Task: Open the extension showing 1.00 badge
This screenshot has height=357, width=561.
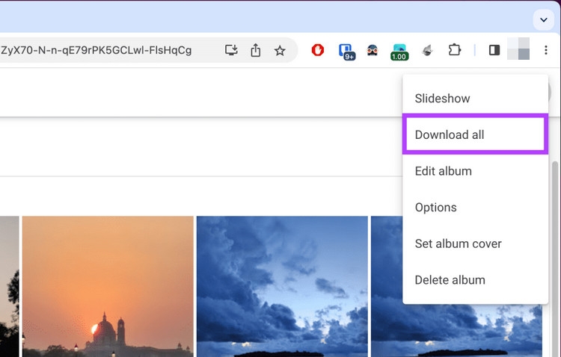Action: coord(399,52)
